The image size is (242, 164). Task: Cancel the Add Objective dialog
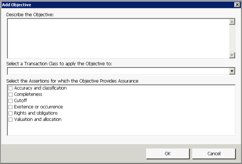tap(214, 153)
